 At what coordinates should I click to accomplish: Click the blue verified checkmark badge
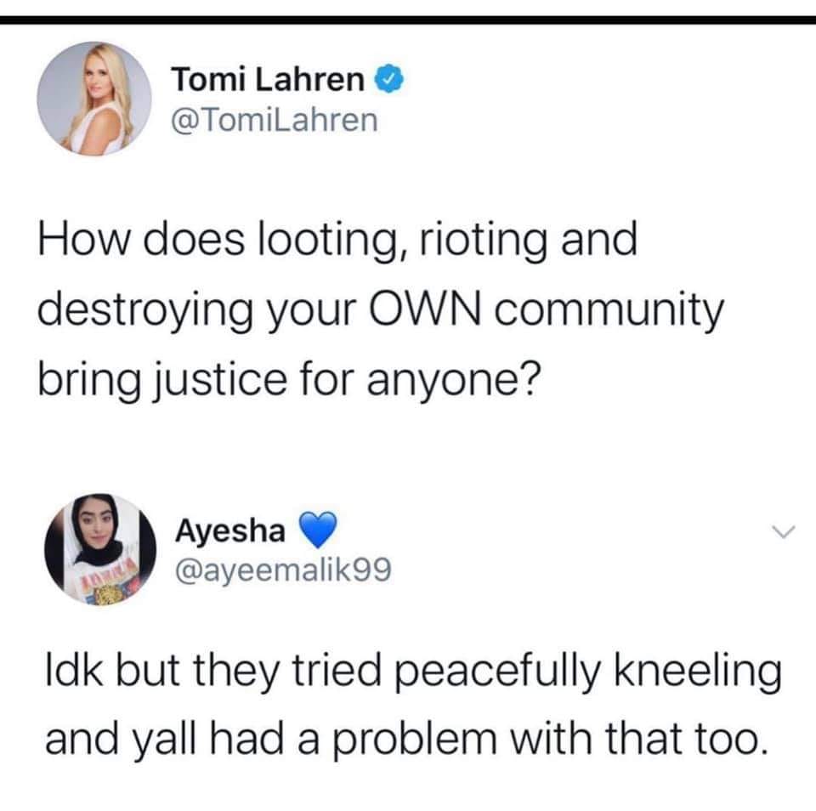pos(389,79)
